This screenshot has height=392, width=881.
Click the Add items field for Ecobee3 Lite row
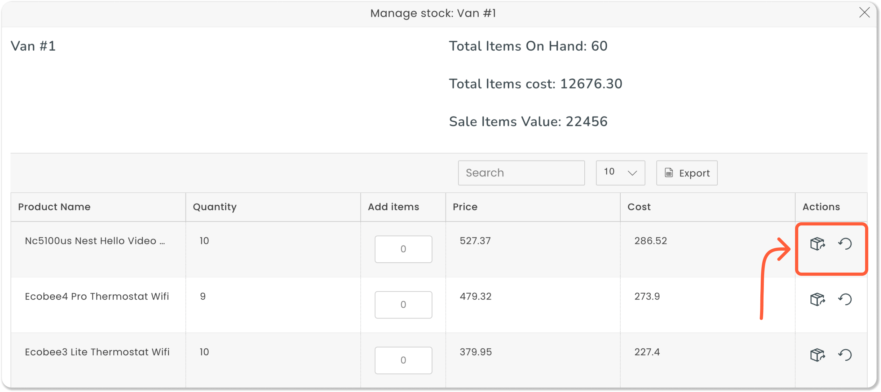(x=403, y=360)
